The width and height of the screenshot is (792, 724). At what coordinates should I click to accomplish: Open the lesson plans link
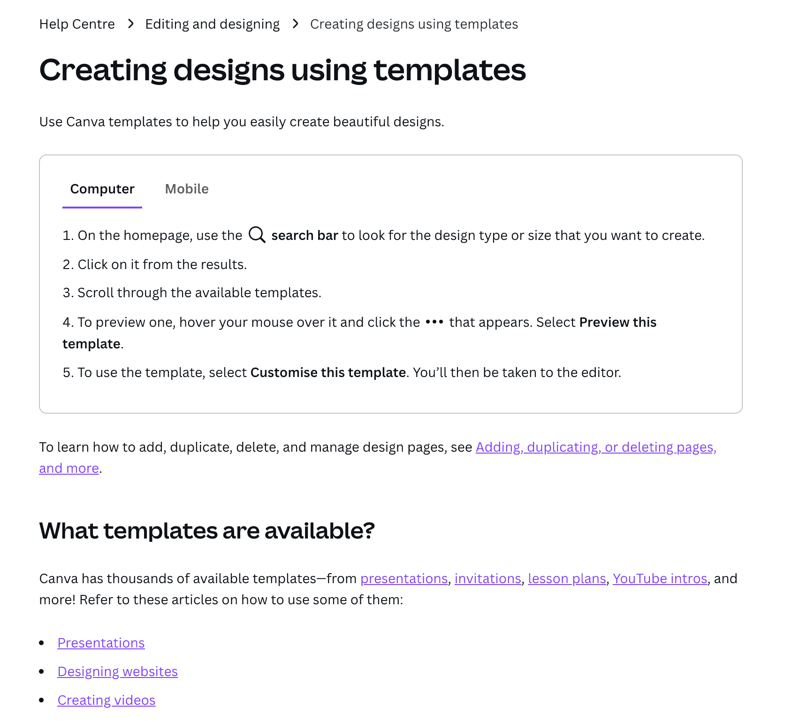coord(567,578)
